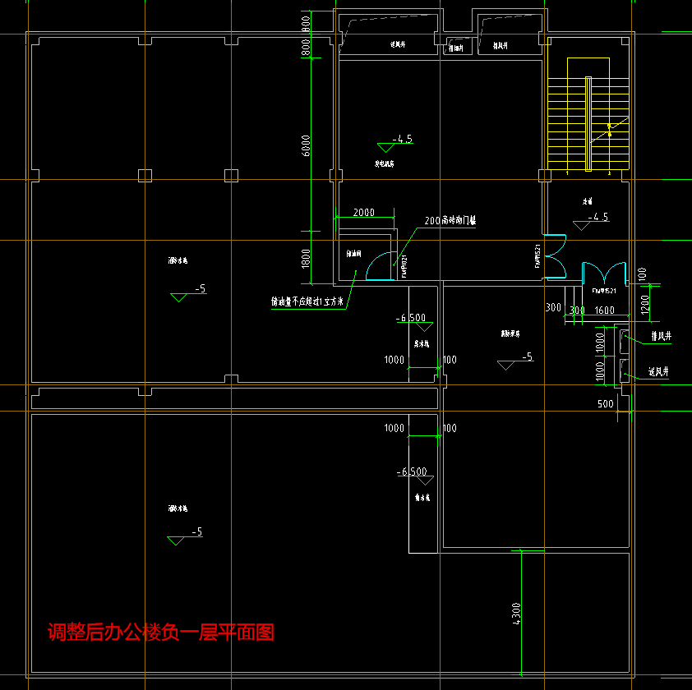Screen dimensions: 692x690
Task: Select the 1600 dimension near double door
Action: pos(604,310)
